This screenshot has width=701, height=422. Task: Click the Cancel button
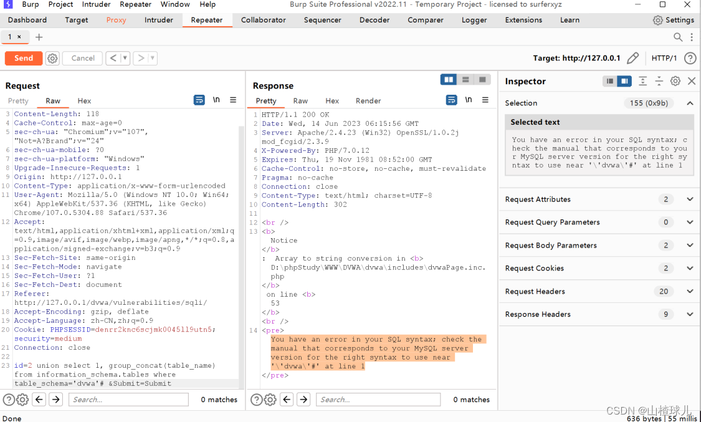pyautogui.click(x=83, y=58)
